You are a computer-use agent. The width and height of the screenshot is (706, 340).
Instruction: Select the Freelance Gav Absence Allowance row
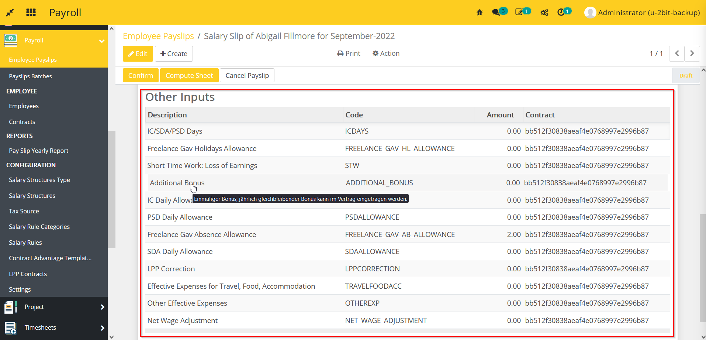pyautogui.click(x=202, y=234)
